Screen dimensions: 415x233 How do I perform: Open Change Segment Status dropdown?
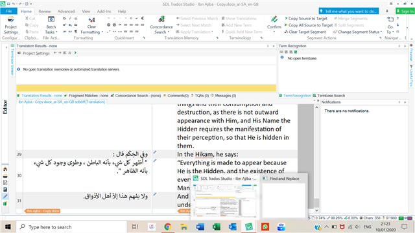pyautogui.click(x=357, y=32)
